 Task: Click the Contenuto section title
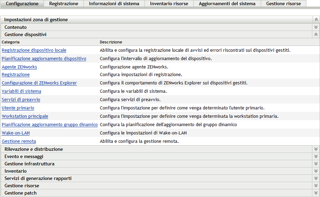tap(15, 27)
